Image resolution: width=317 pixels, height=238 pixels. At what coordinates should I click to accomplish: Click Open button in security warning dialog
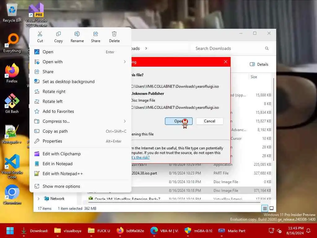pos(179,121)
